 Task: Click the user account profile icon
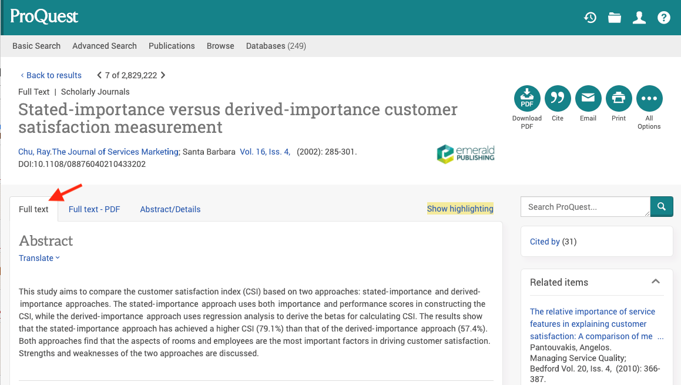[639, 18]
